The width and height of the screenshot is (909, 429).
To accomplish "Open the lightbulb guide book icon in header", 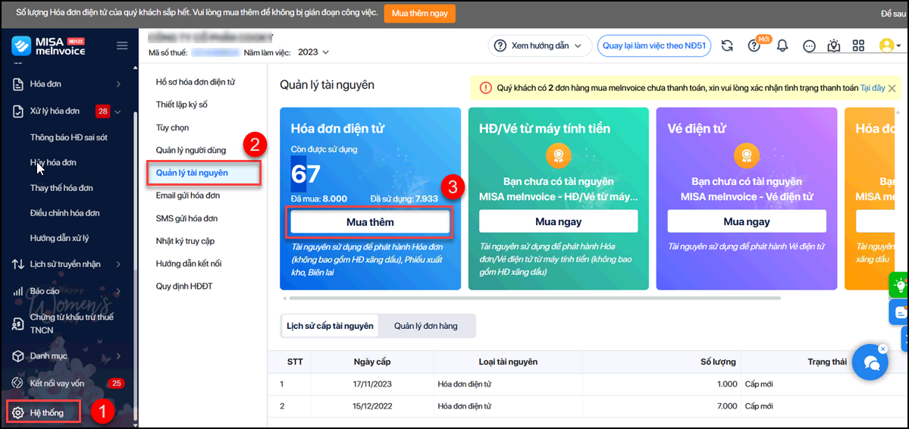I will 834,45.
